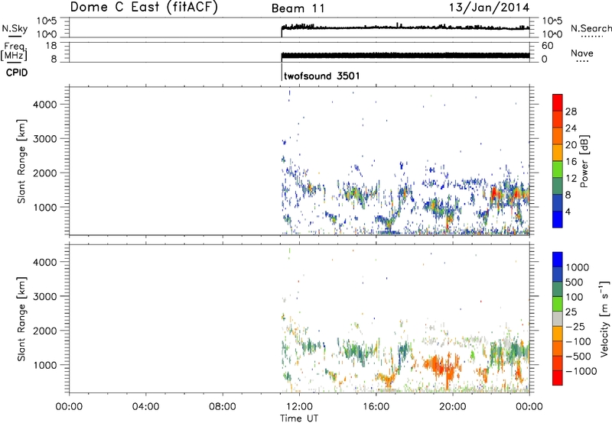Image resolution: width=612 pixels, height=423 pixels.
Task: Click the '08:00' time axis tick label
Action: coord(223,407)
